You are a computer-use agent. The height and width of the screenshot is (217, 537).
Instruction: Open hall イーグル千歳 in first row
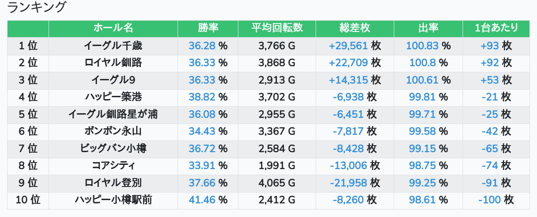tap(113, 46)
